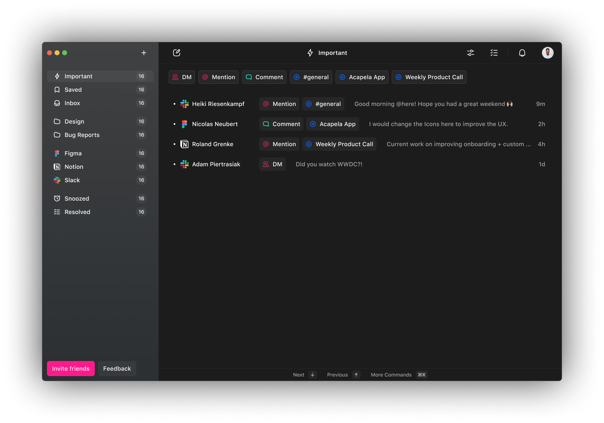Click the Bug Reports folder icon
Image resolution: width=604 pixels, height=423 pixels.
pyautogui.click(x=57, y=135)
